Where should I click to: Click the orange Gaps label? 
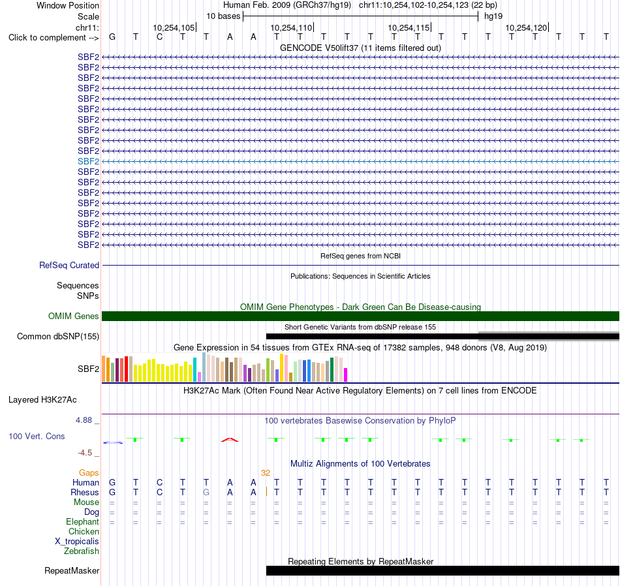(x=89, y=473)
